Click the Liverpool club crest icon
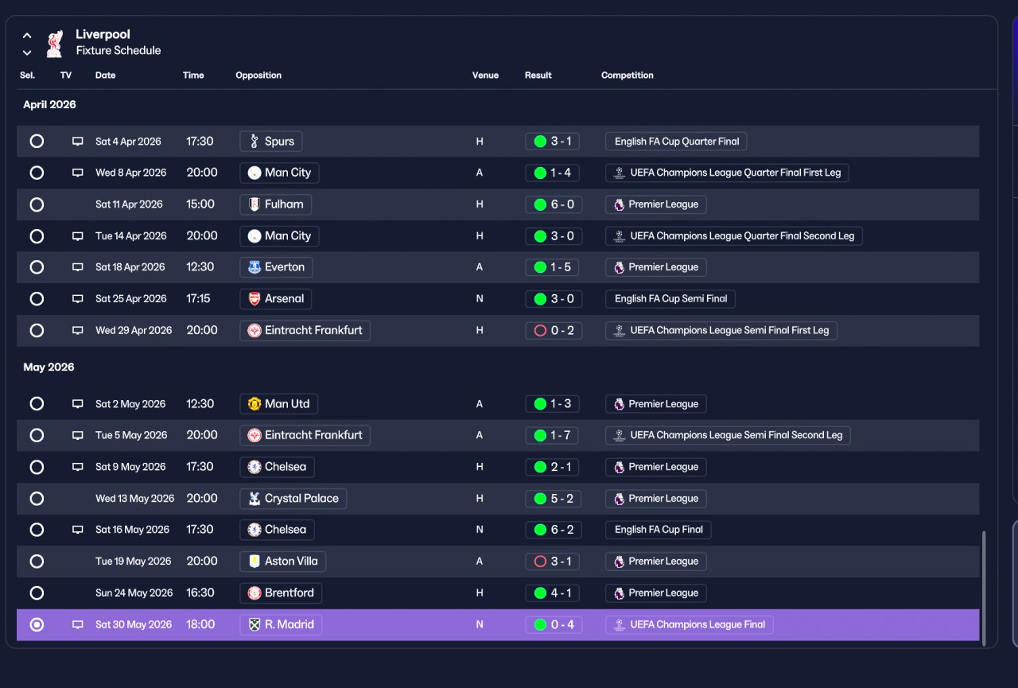1018x688 pixels. (54, 43)
